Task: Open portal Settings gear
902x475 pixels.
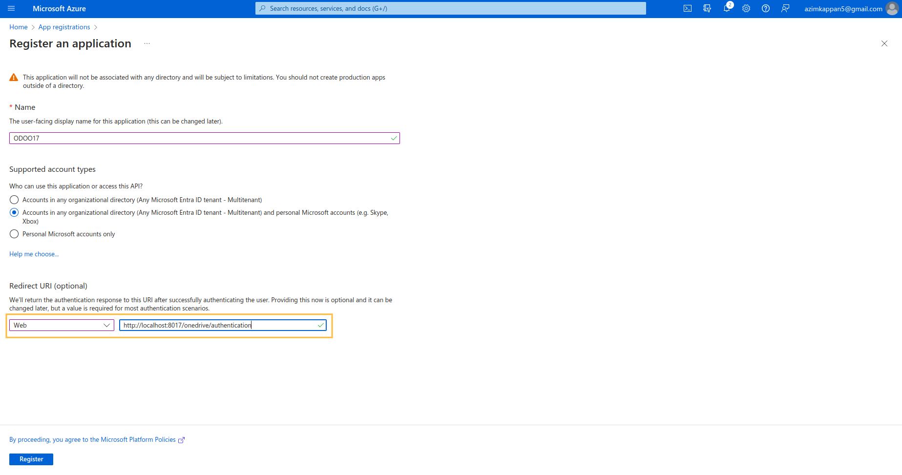Action: point(746,8)
